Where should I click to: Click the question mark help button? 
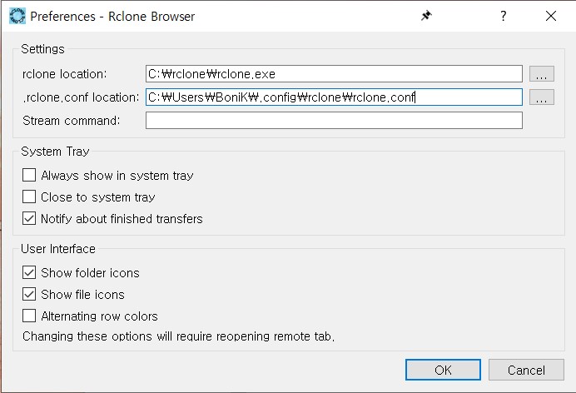click(504, 16)
